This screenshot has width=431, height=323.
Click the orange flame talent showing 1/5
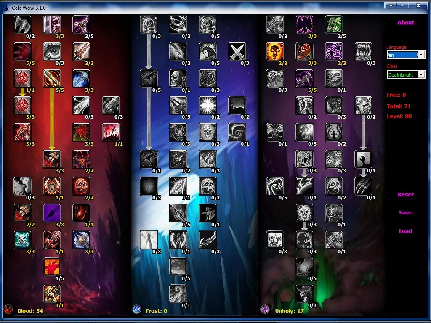[52, 267]
